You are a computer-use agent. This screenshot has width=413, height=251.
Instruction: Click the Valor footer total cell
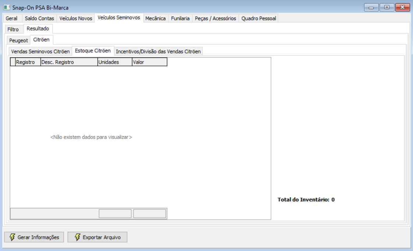tap(150, 213)
